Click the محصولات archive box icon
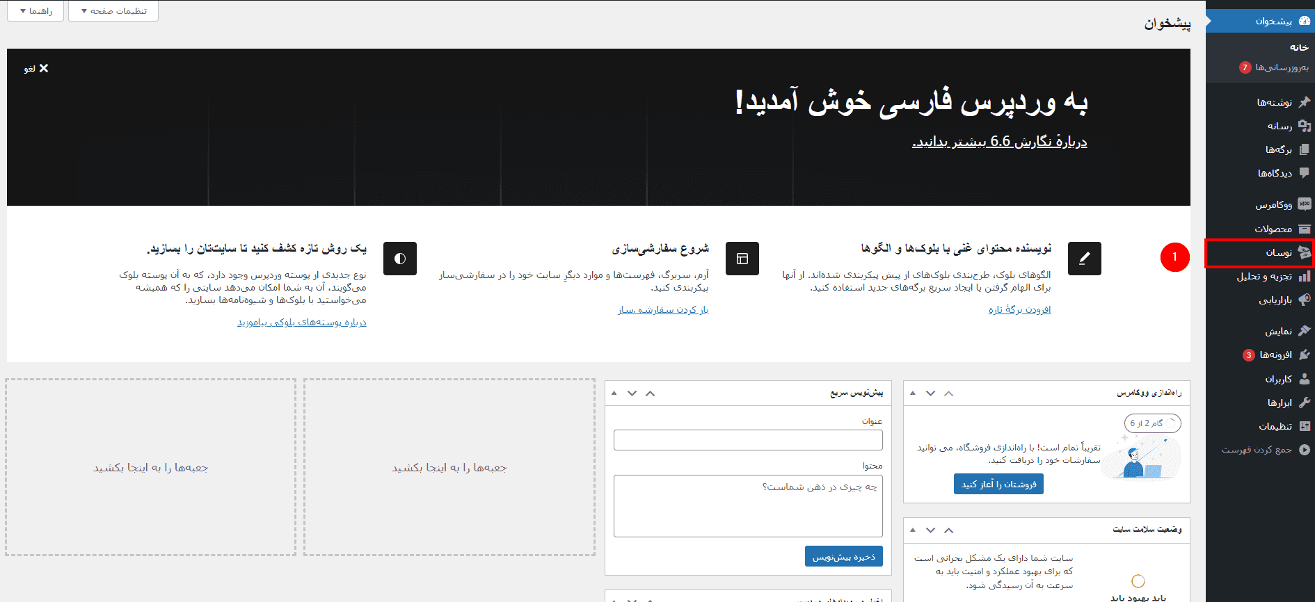 [x=1305, y=229]
